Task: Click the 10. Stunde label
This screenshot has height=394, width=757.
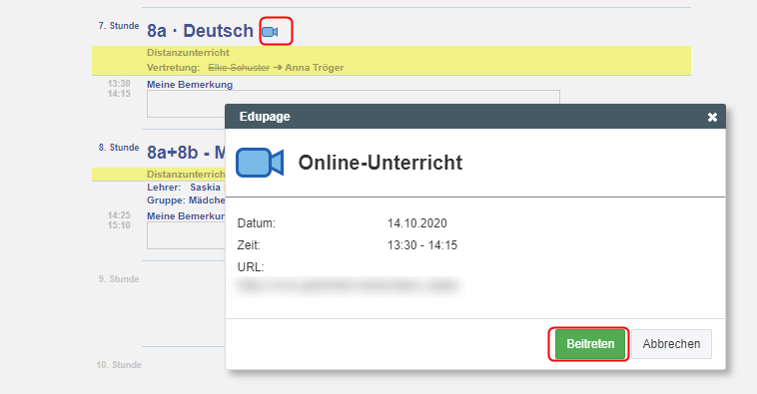Action: (119, 365)
